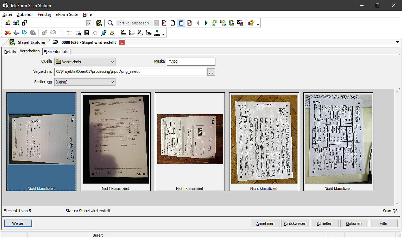
Task: Click the green start-processing arrow icon
Action: (x=206, y=23)
